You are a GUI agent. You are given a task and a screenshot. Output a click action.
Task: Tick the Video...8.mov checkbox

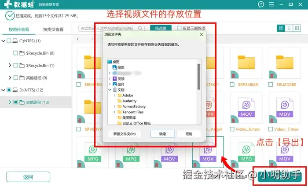pyautogui.click(x=232, y=129)
